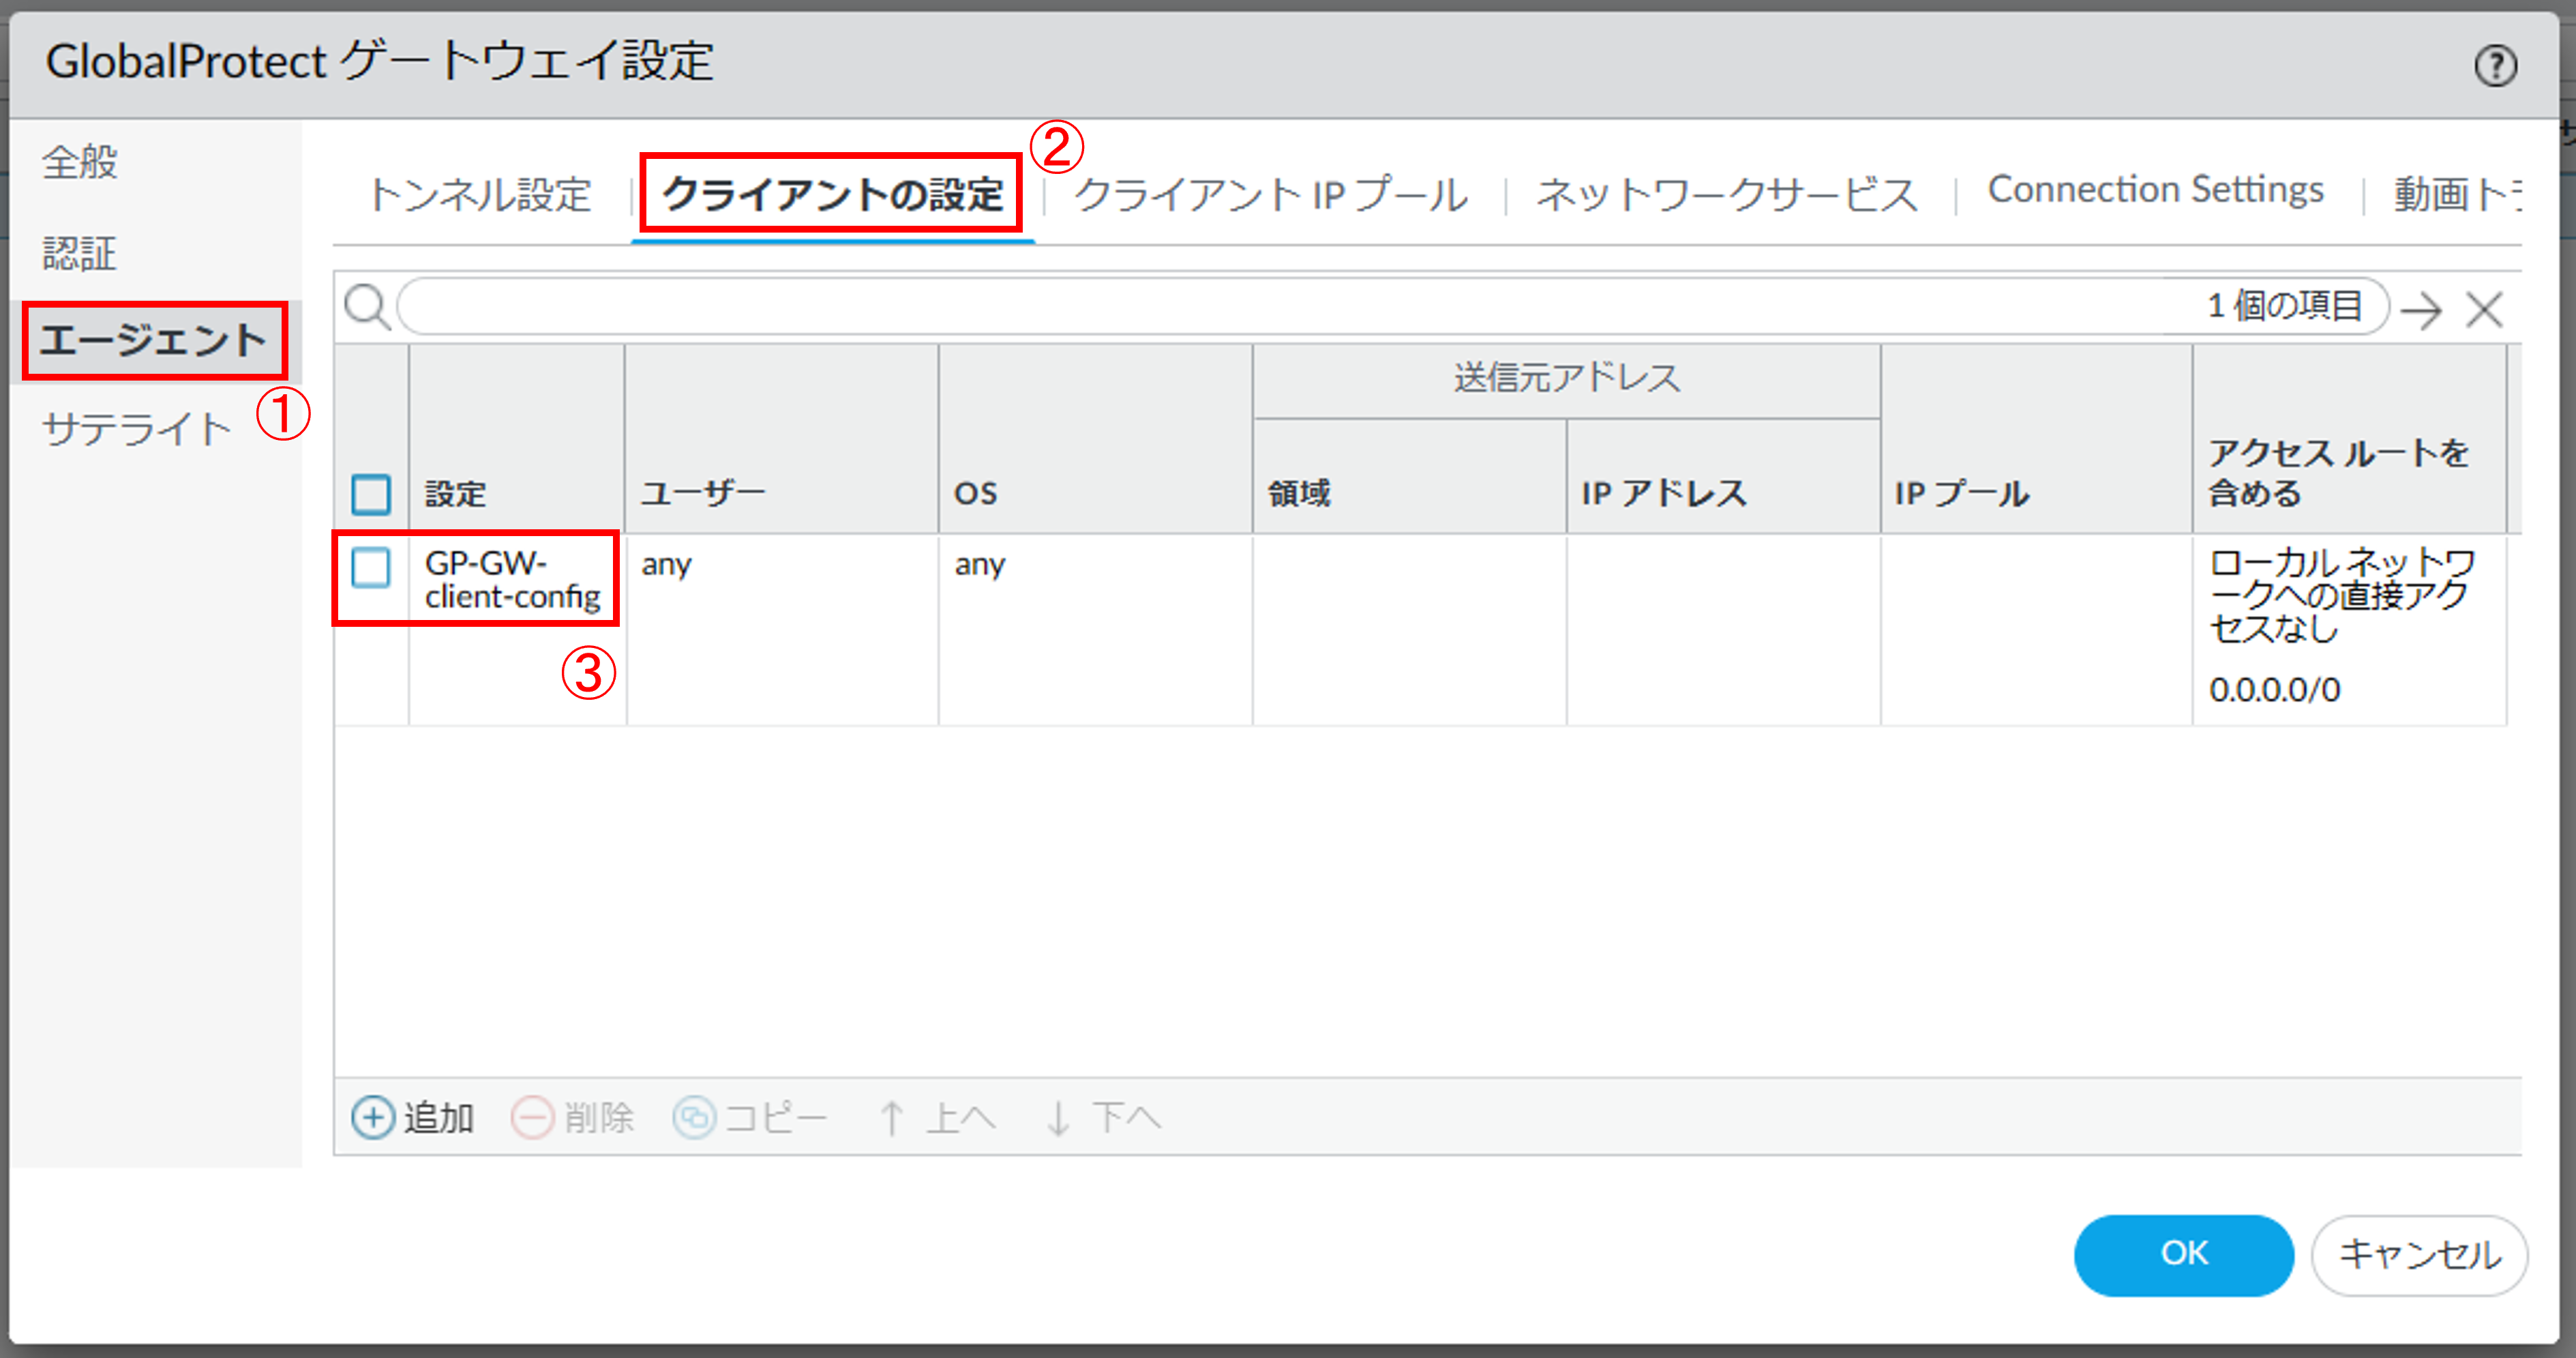Click the 下へ (move down) arrow

tap(1058, 1117)
